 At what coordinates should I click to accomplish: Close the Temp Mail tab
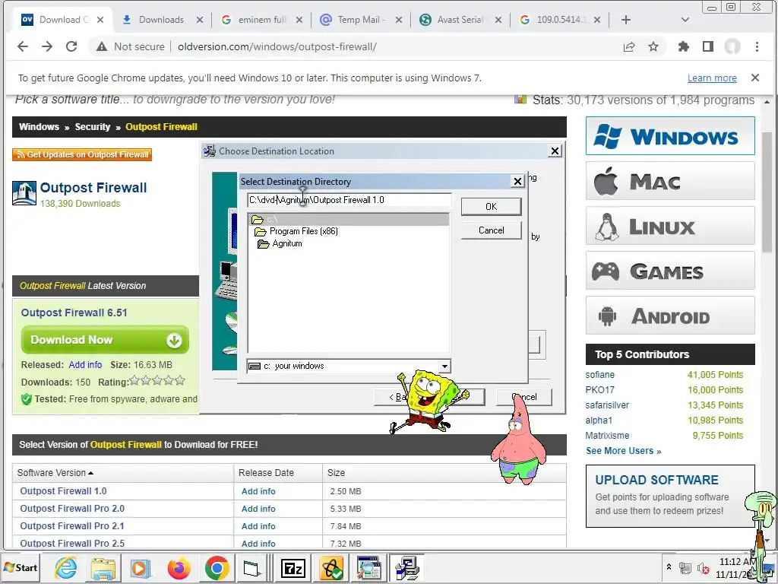click(x=399, y=20)
